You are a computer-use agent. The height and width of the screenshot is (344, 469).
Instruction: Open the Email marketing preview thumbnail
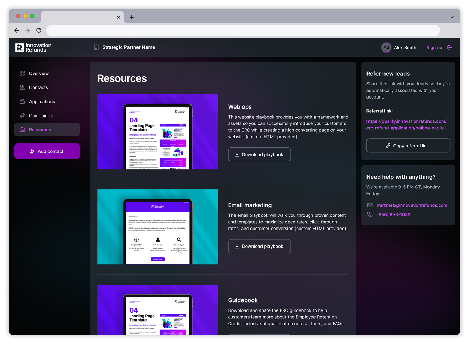tap(158, 227)
